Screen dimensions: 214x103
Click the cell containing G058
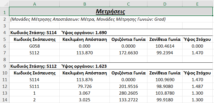[x=34, y=46]
